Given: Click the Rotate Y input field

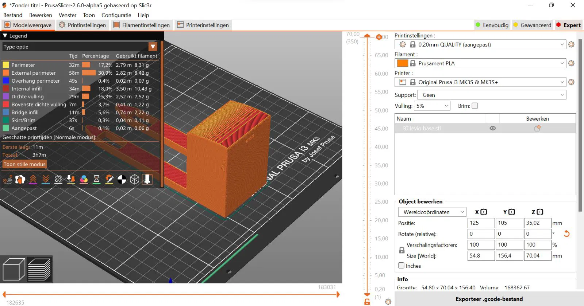Looking at the screenshot, I should 509,234.
